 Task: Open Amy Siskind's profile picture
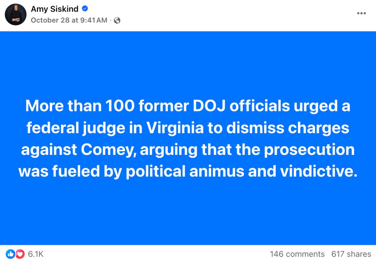[16, 14]
